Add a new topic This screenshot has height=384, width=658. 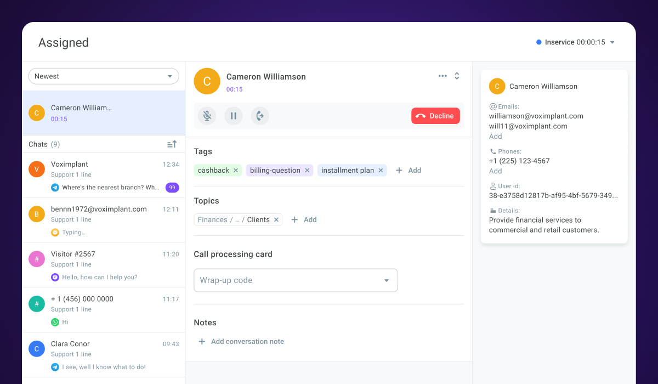(x=304, y=220)
